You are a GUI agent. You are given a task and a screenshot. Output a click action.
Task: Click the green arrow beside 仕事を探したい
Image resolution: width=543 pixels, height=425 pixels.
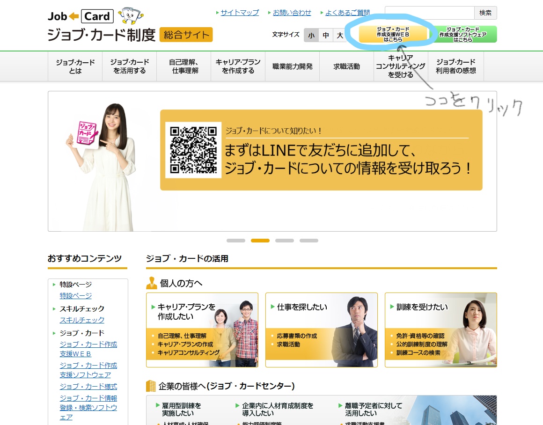(x=272, y=307)
